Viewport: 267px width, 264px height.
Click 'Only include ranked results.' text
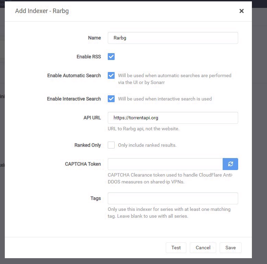(147, 145)
